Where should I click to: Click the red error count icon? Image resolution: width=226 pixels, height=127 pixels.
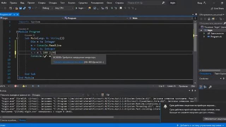tap(16, 86)
